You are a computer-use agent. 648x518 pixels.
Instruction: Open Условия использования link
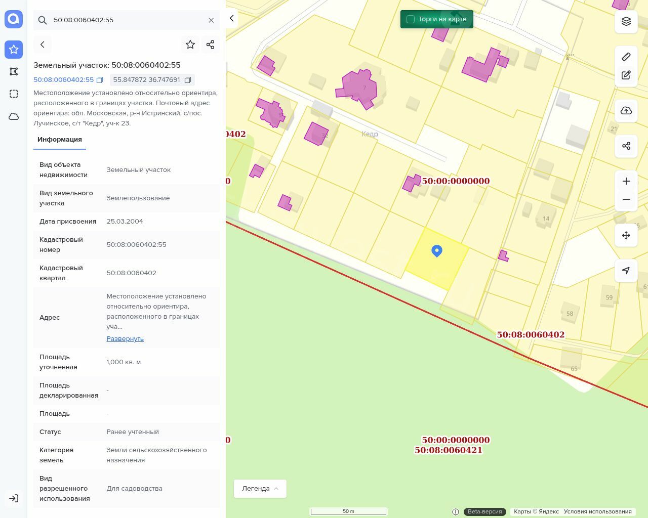click(597, 511)
